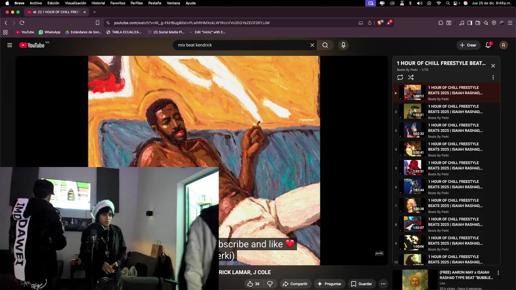Open the WhatsApp bookmark

point(49,32)
